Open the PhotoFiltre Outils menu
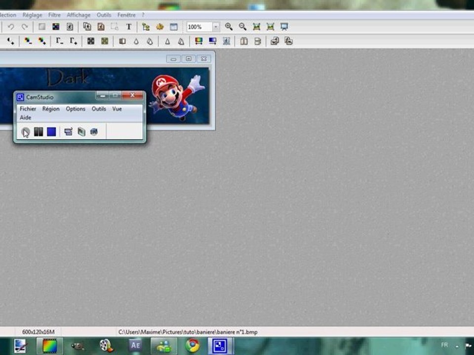The width and height of the screenshot is (474, 355). [104, 15]
